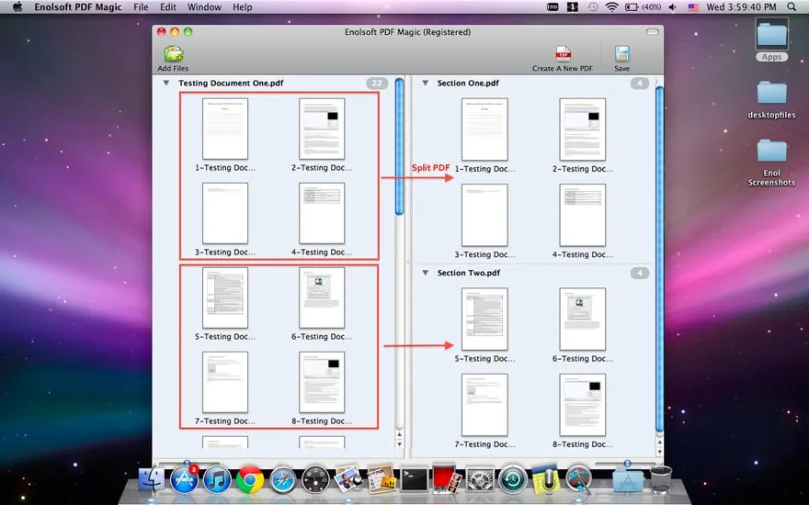Select page 1 thumbnail in Testing Document One
809x505 pixels.
[225, 129]
